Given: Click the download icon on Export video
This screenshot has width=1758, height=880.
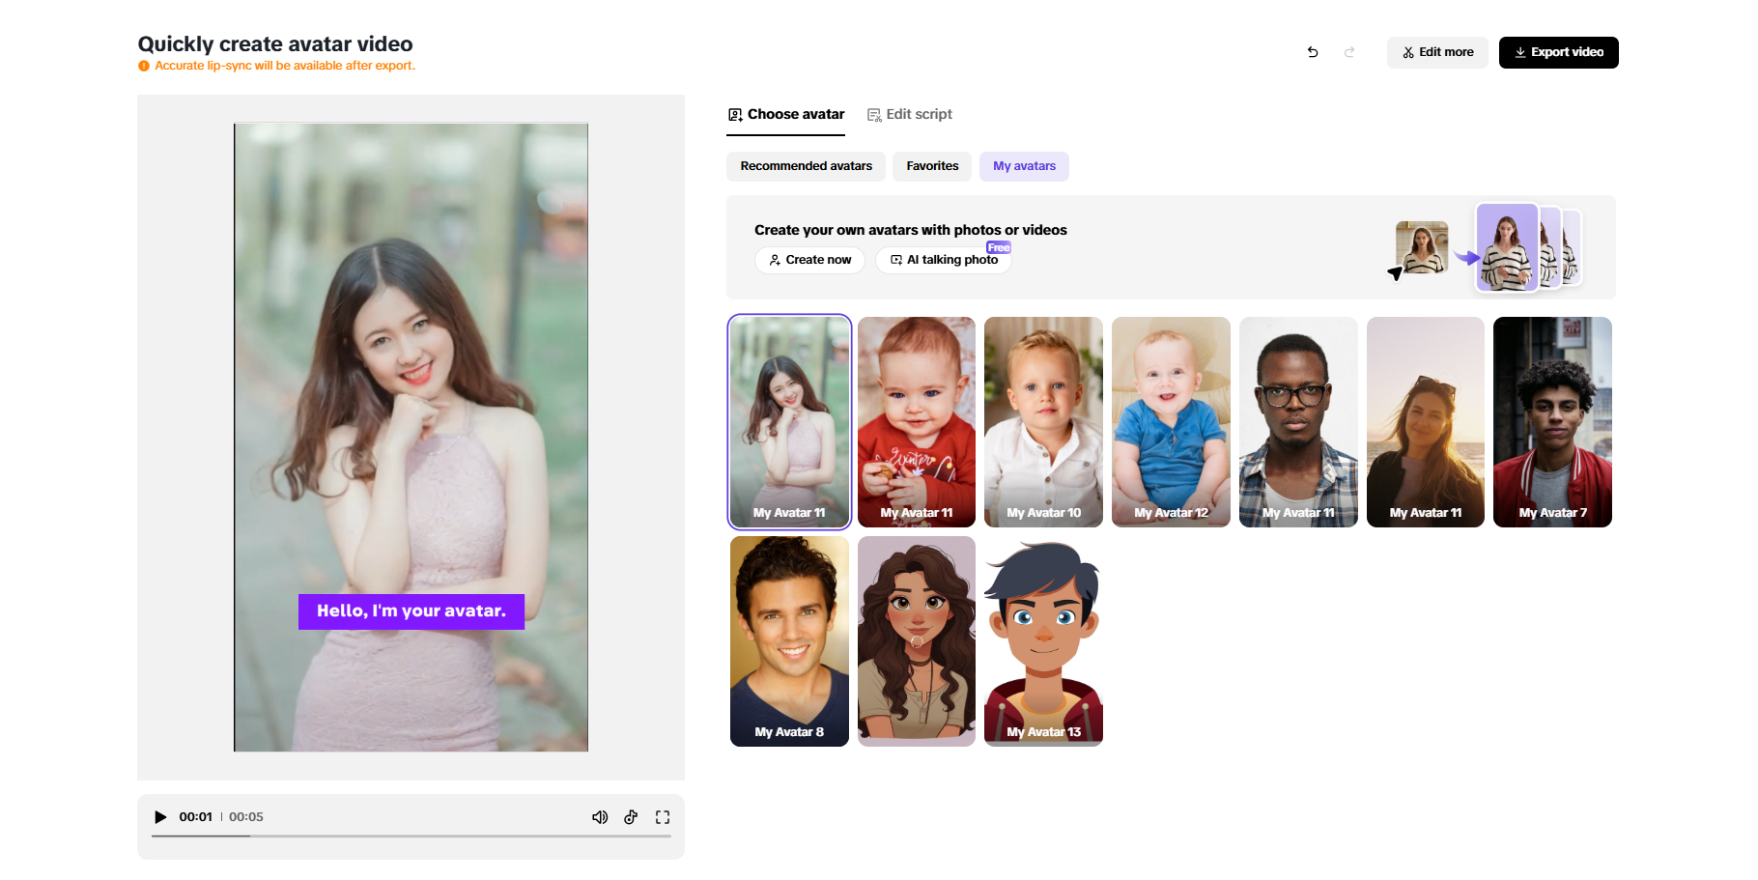Looking at the screenshot, I should point(1520,52).
